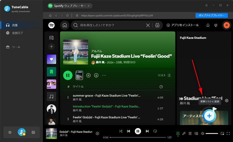Image resolution: width=233 pixels, height=142 pixels.
Task: Add current song to Liked Songs
Action: pyautogui.click(x=97, y=134)
